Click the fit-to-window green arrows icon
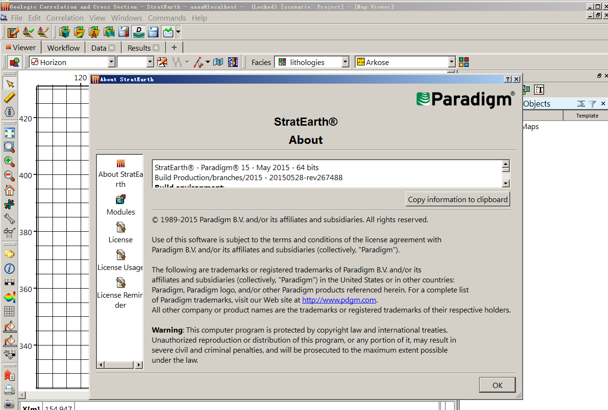 [x=10, y=133]
